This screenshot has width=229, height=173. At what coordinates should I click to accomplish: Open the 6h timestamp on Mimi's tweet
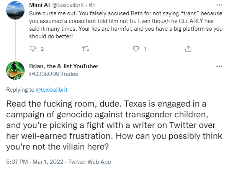[92, 5]
